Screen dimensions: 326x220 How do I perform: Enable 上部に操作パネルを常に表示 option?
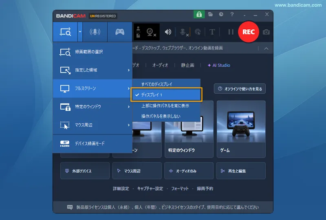[166, 106]
